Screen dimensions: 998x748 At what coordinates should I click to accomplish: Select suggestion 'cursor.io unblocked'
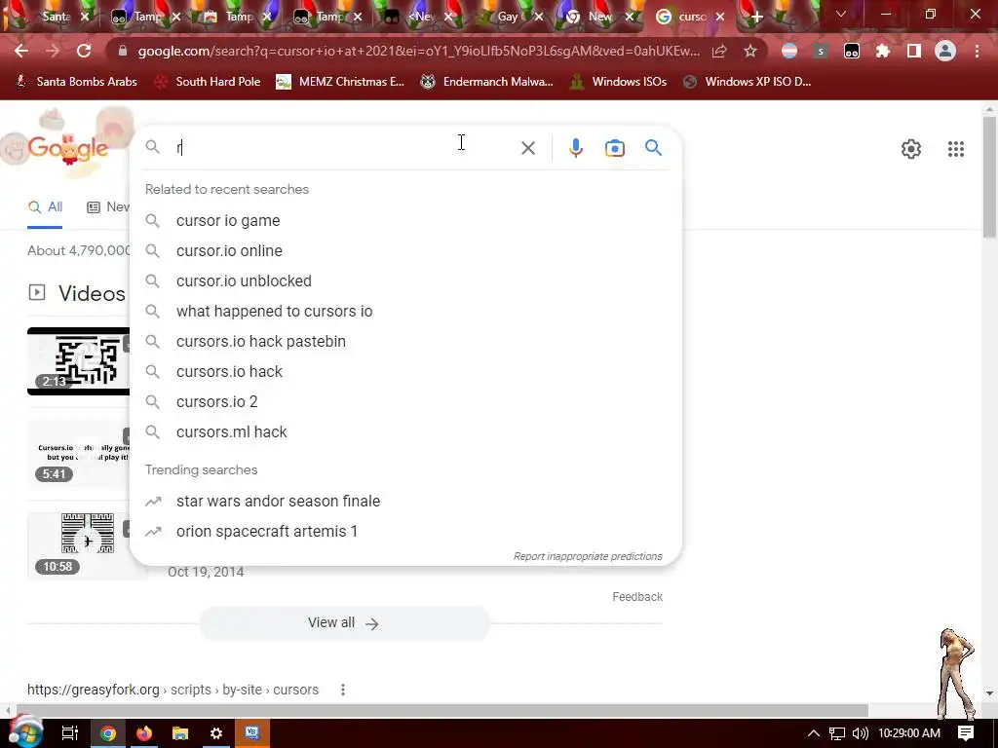[x=405, y=281]
